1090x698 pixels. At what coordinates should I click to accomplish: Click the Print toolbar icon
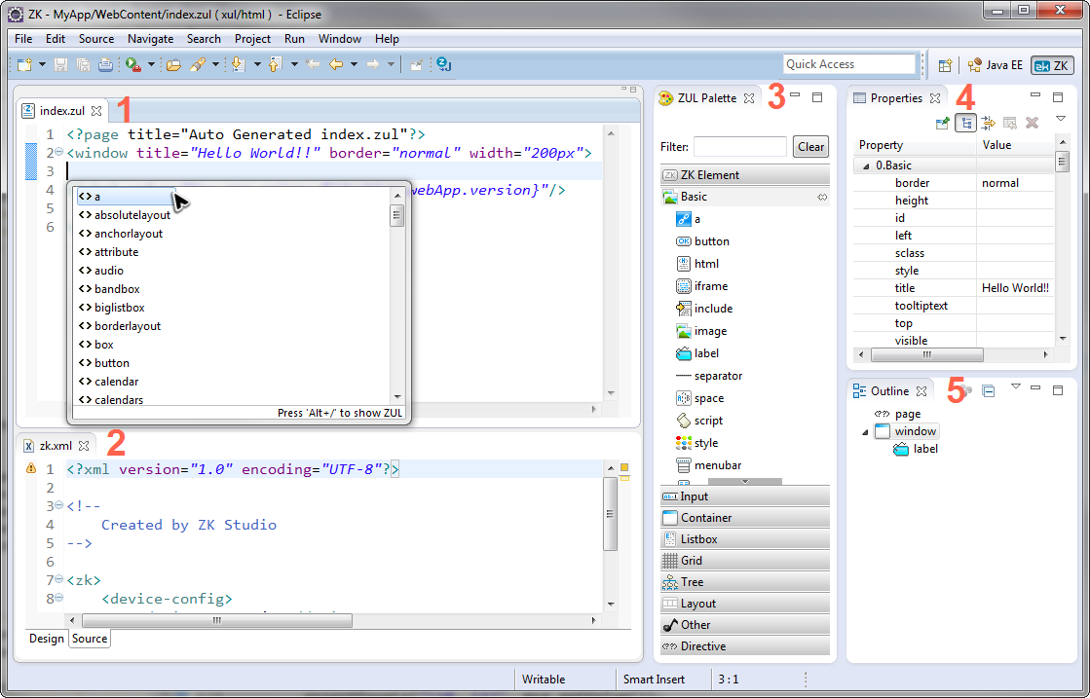pyautogui.click(x=105, y=64)
